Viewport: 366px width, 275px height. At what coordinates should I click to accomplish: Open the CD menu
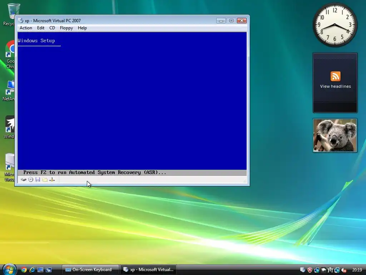click(x=52, y=28)
